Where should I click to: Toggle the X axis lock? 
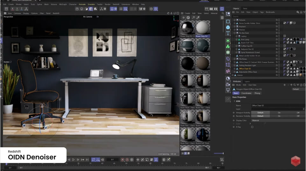point(12,9)
